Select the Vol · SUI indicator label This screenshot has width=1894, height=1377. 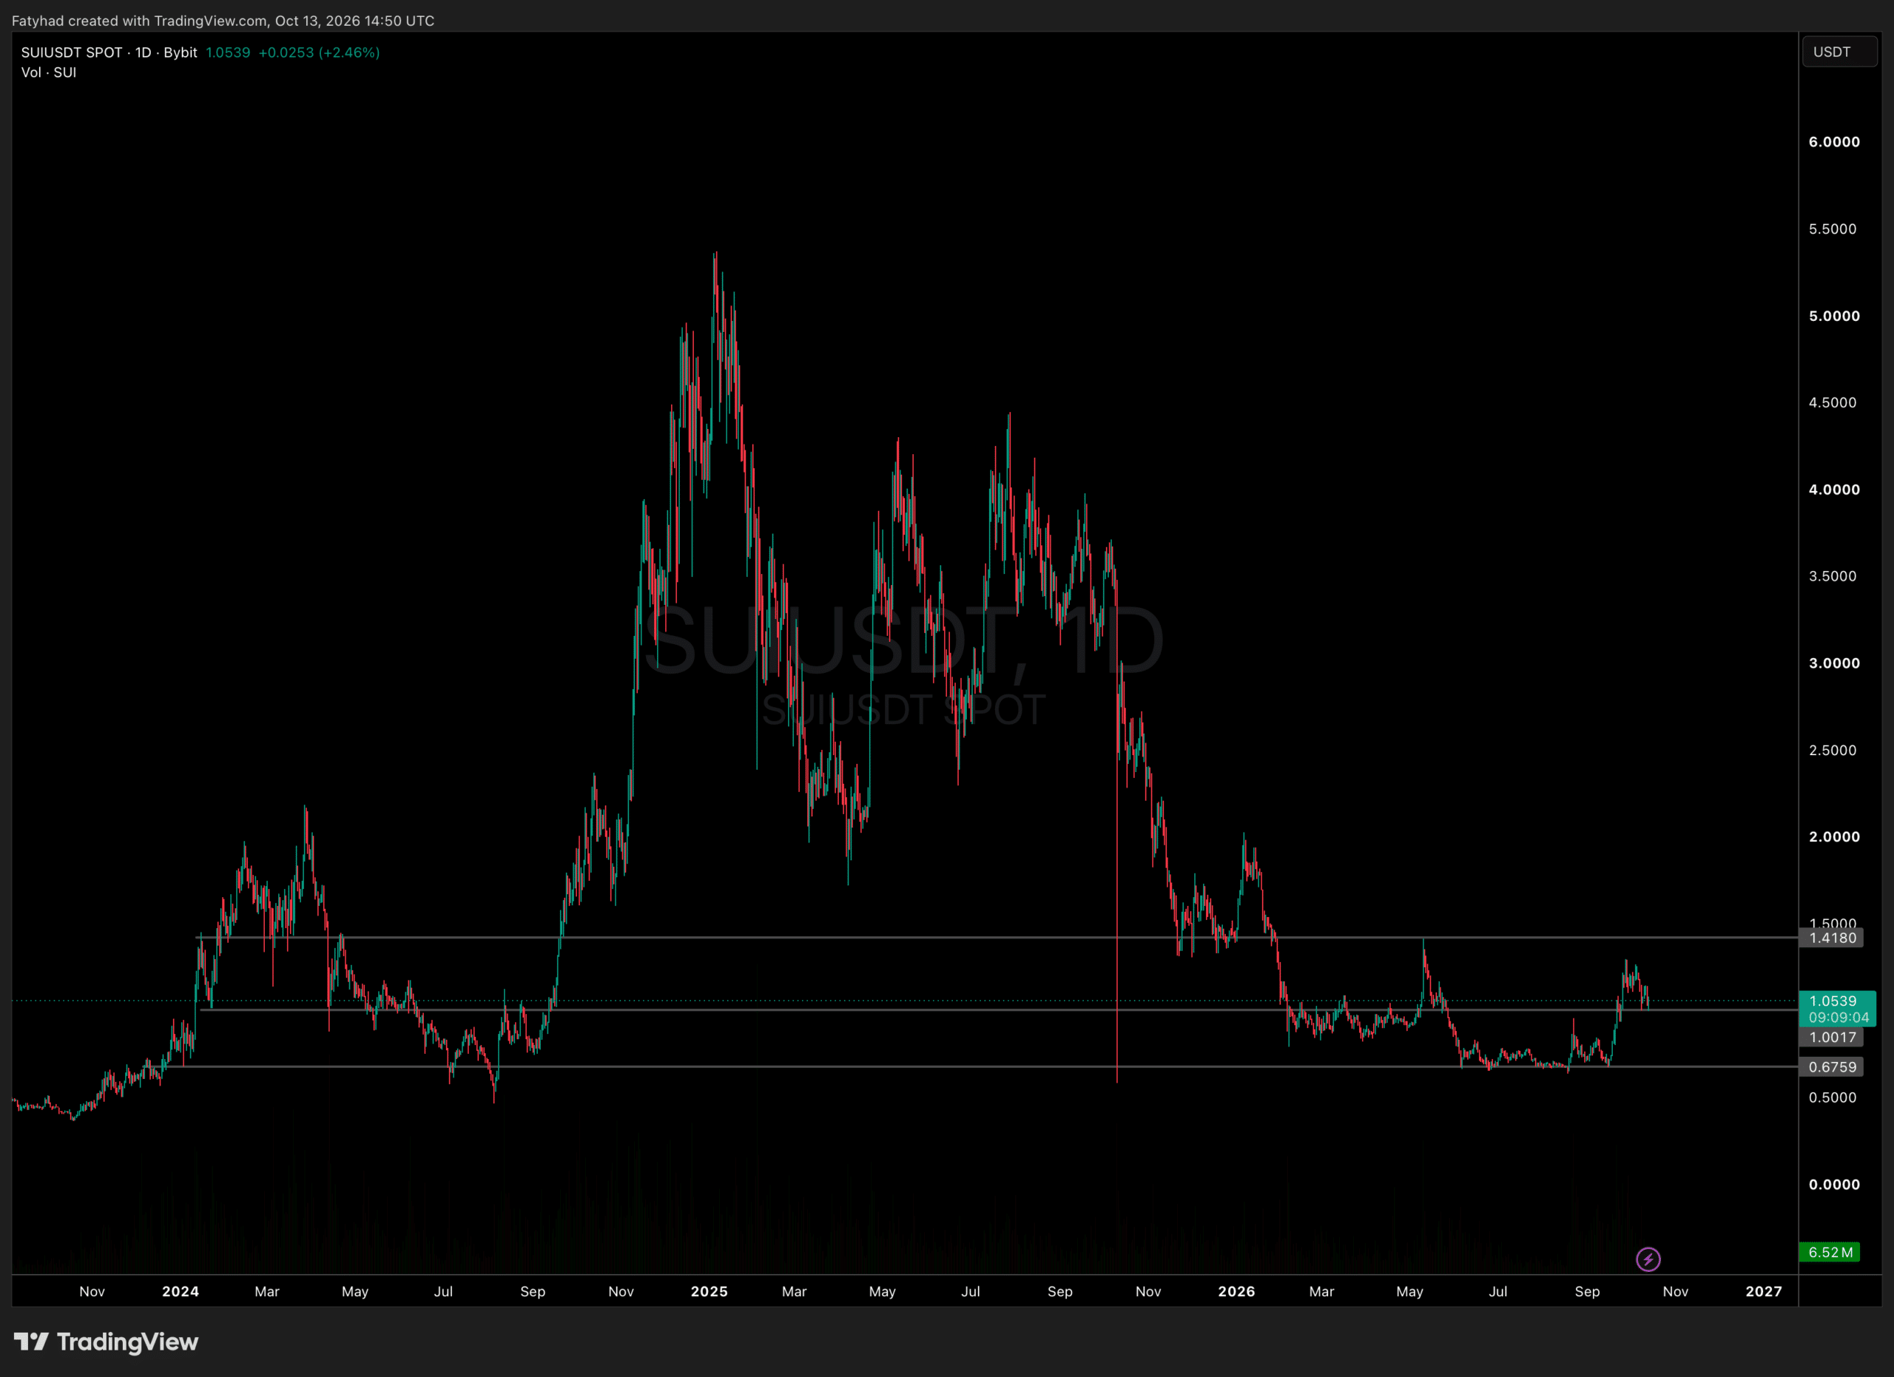(48, 72)
